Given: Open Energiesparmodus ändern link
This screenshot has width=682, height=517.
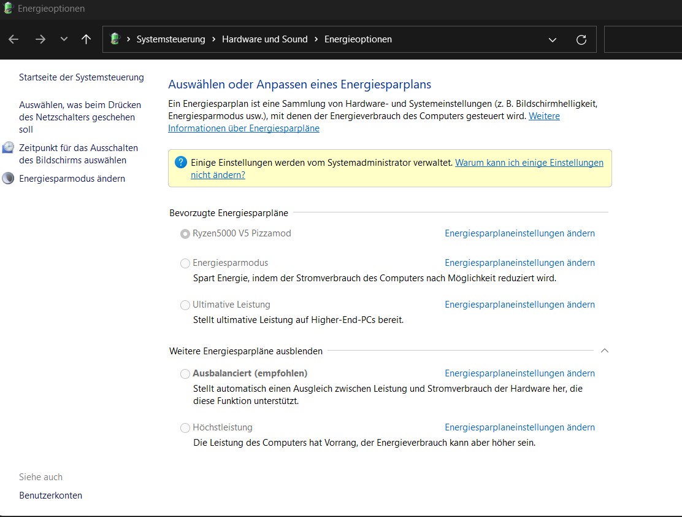Looking at the screenshot, I should tap(72, 179).
